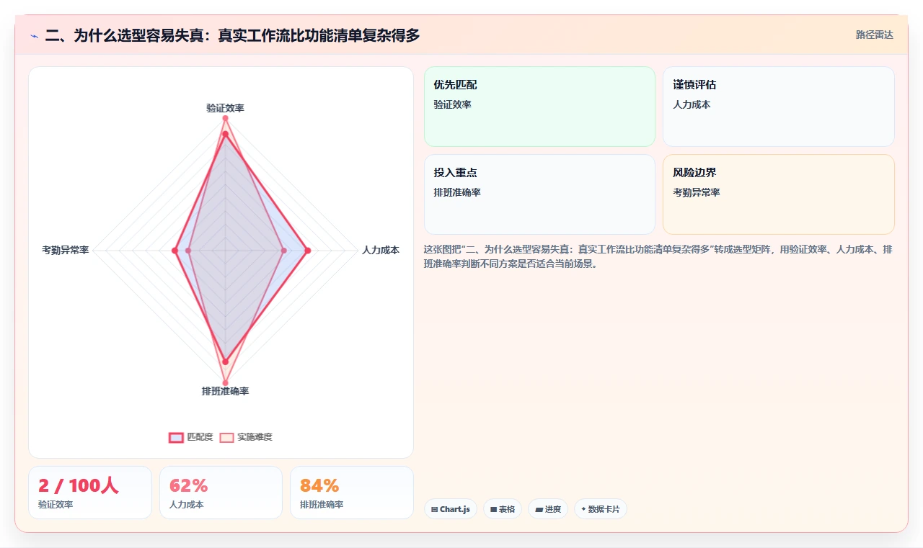The width and height of the screenshot is (923, 548).
Task: Select the 优先匹配 card
Action: [539, 107]
